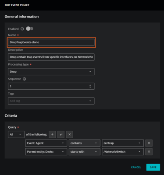
Task: Toggle the Enabled switch
Action: (x=29, y=29)
